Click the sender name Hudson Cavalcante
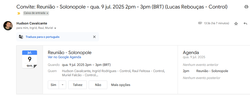This screenshot has height=96, width=250. pyautogui.click(x=32, y=23)
